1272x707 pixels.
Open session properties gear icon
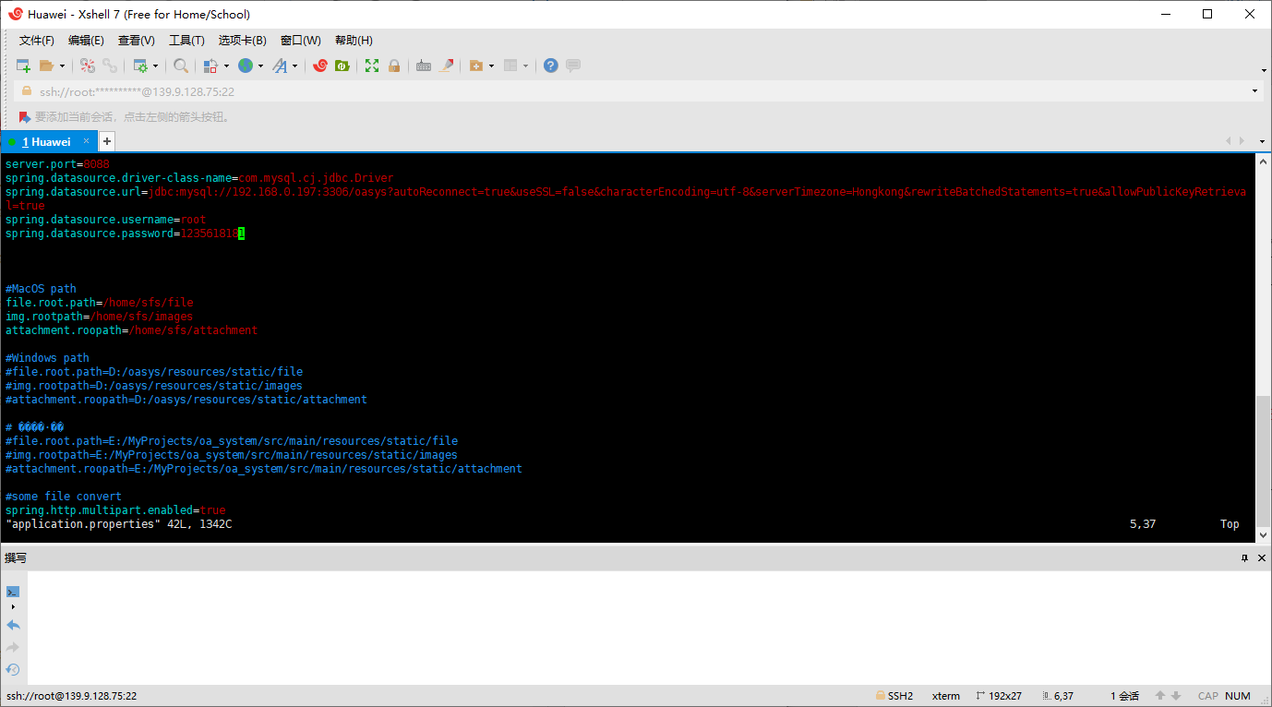coord(140,66)
